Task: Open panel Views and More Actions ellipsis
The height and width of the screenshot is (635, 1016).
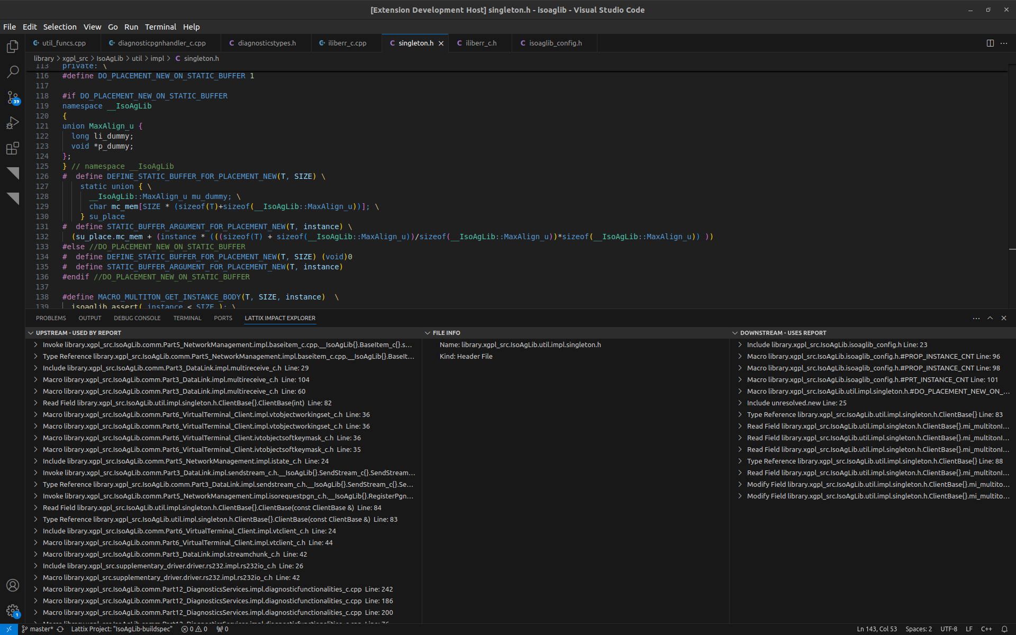Action: pyautogui.click(x=976, y=318)
